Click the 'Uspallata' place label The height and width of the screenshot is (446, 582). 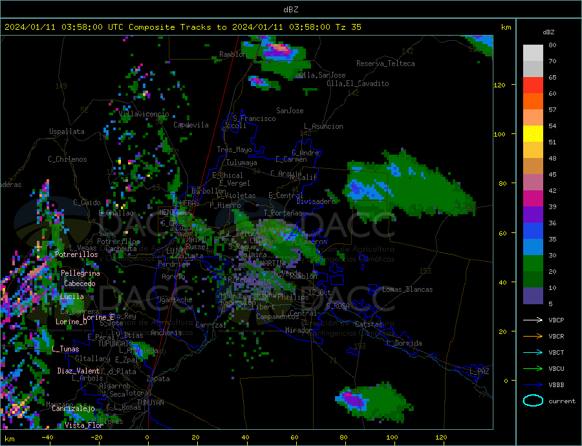(x=67, y=131)
